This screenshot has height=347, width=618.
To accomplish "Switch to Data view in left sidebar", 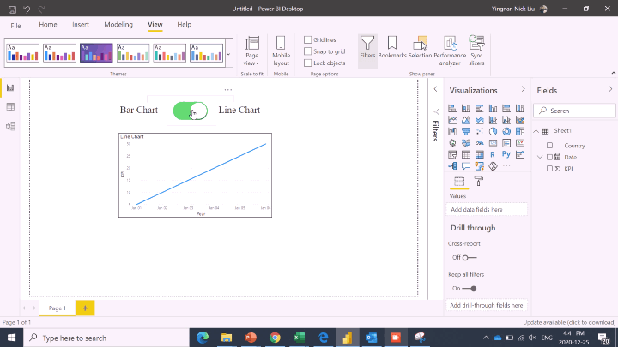I will (10, 106).
